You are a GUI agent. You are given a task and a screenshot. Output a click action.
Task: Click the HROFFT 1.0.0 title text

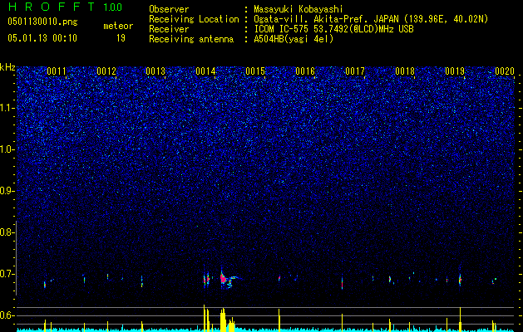[x=65, y=7]
